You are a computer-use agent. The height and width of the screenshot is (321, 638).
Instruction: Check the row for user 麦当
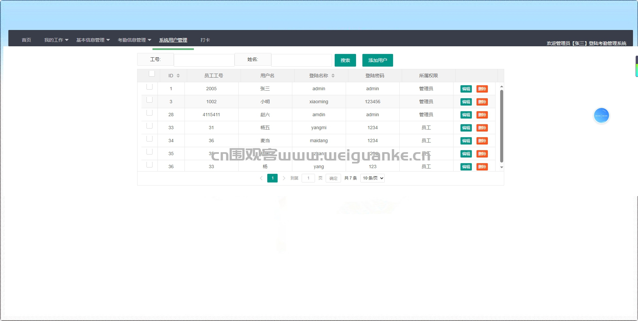[149, 139]
